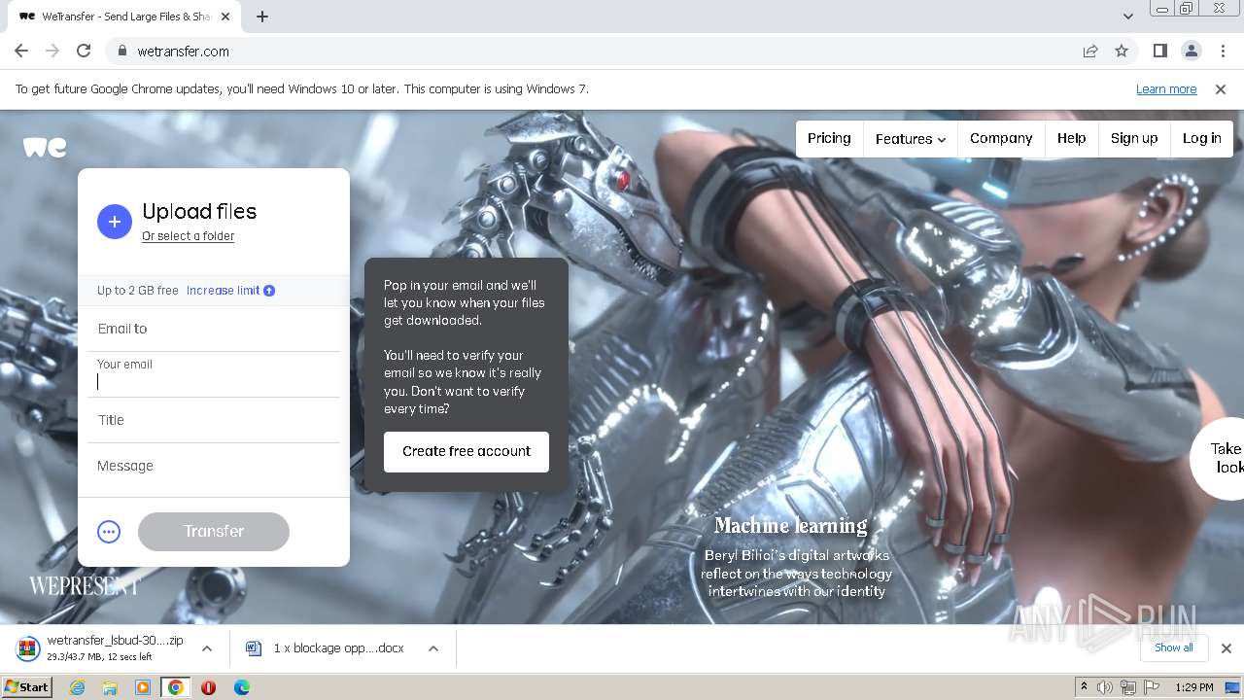
Task: Open the Windows Start menu
Action: pyautogui.click(x=27, y=687)
